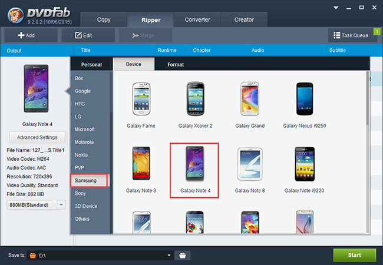This screenshot has height=265, width=383.
Task: Click the Title column header
Action: (x=86, y=50)
